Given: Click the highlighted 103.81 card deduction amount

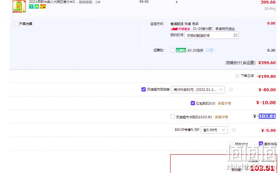Looking at the screenshot, I should pyautogui.click(x=267, y=116).
